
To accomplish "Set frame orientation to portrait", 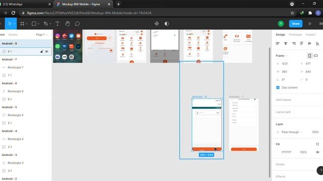I will click(x=309, y=56).
